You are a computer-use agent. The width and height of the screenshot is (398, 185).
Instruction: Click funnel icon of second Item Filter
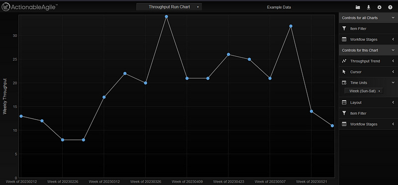344,113
